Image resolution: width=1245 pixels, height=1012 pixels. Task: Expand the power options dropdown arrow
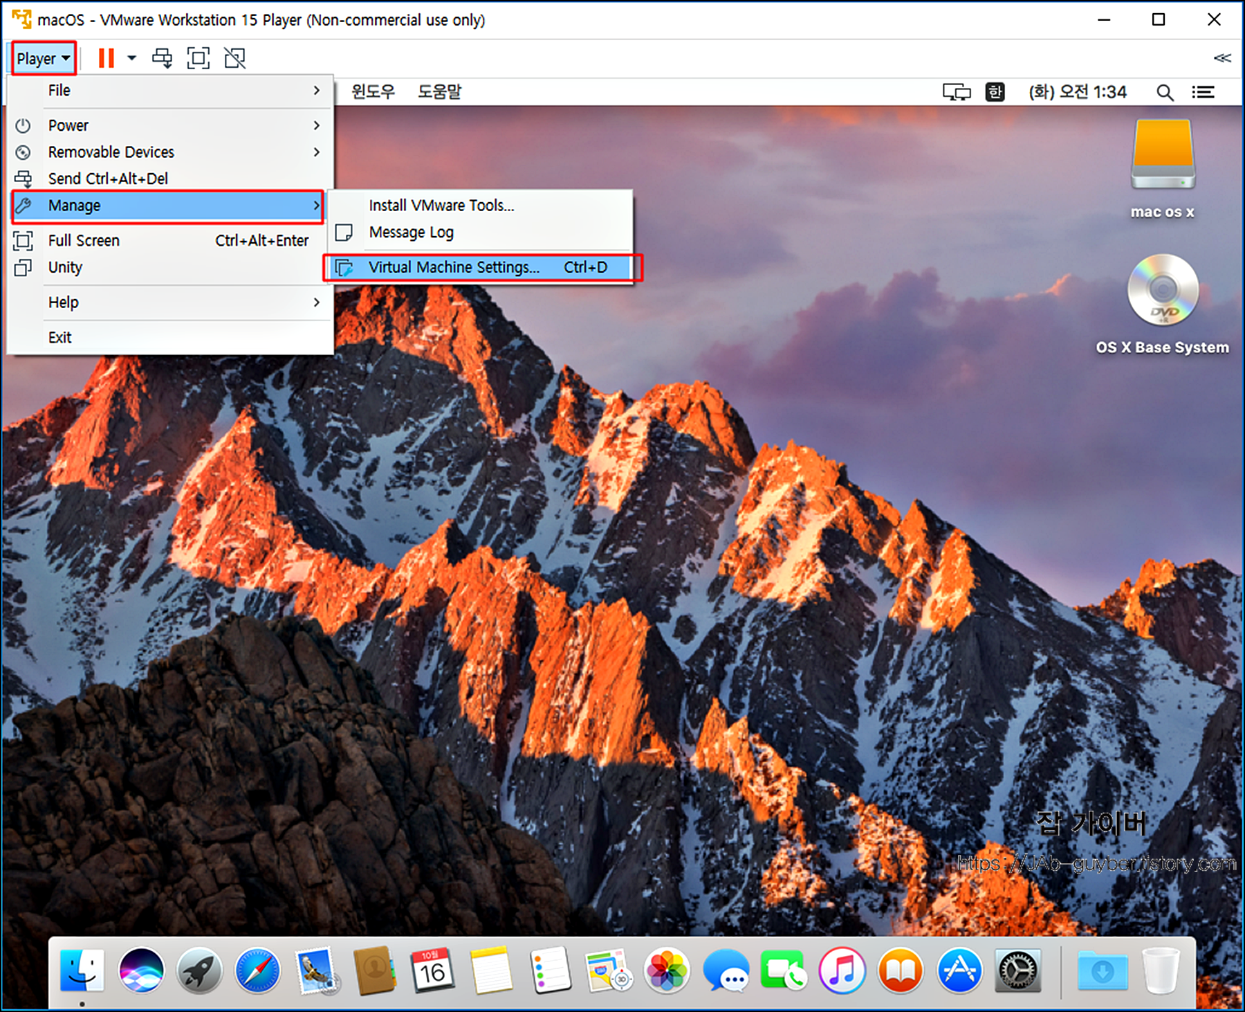click(131, 58)
